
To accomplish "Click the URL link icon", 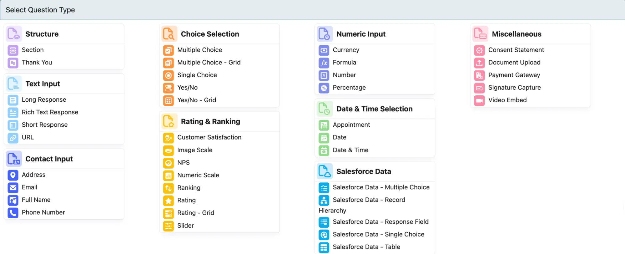I will coord(13,138).
